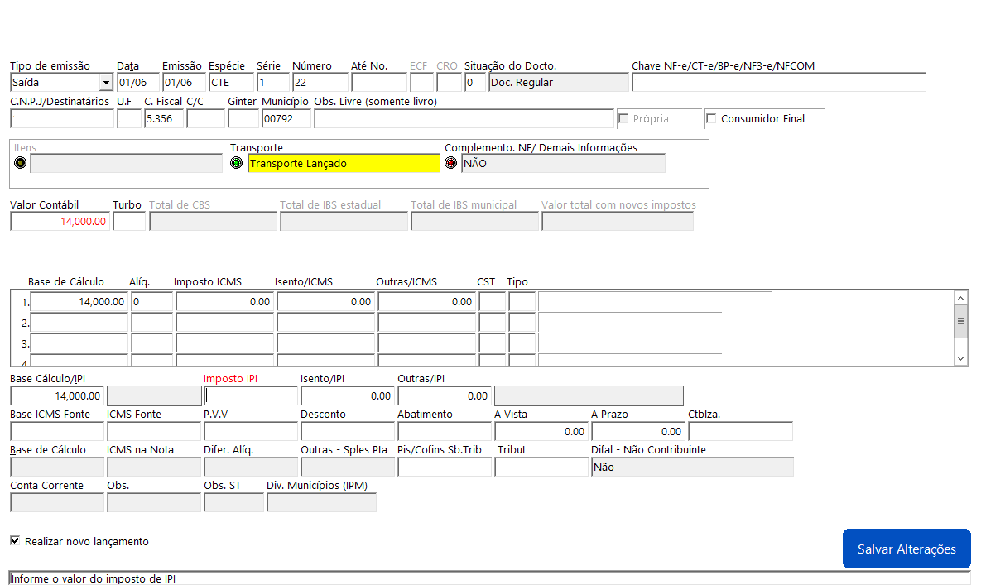Click the C.N.P.J/Destinatários field
Screen dimensions: 981x585
[62, 119]
